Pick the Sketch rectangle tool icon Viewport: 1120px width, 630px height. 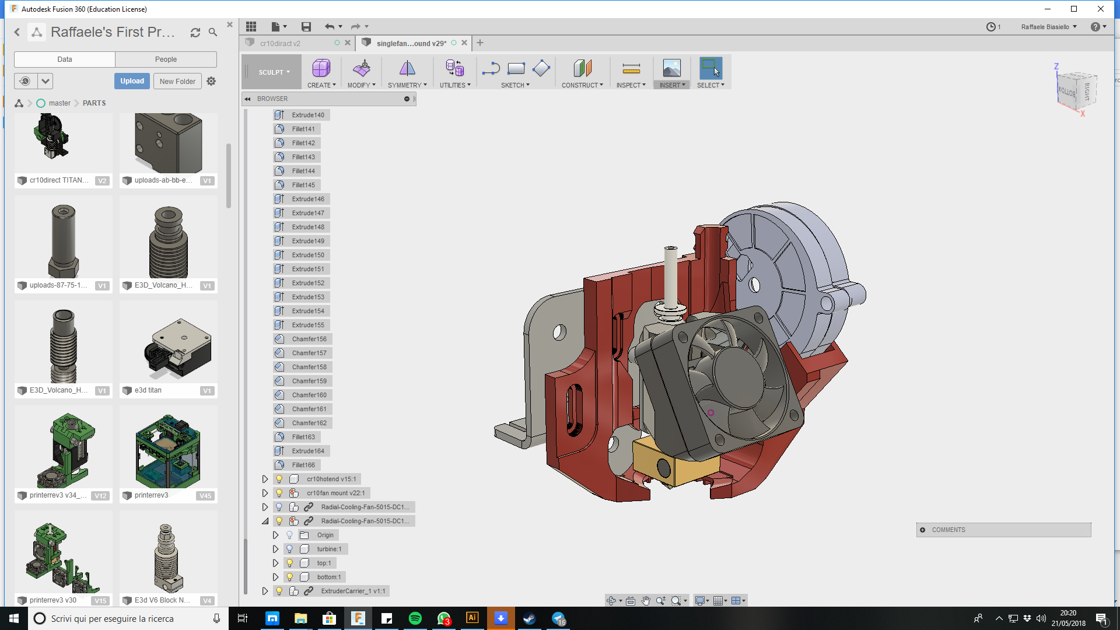click(516, 68)
